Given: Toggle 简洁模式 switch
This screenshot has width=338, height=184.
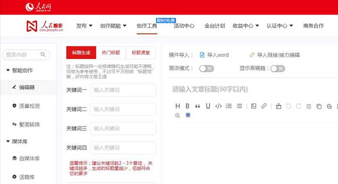Looking at the screenshot, I should click(x=206, y=69).
